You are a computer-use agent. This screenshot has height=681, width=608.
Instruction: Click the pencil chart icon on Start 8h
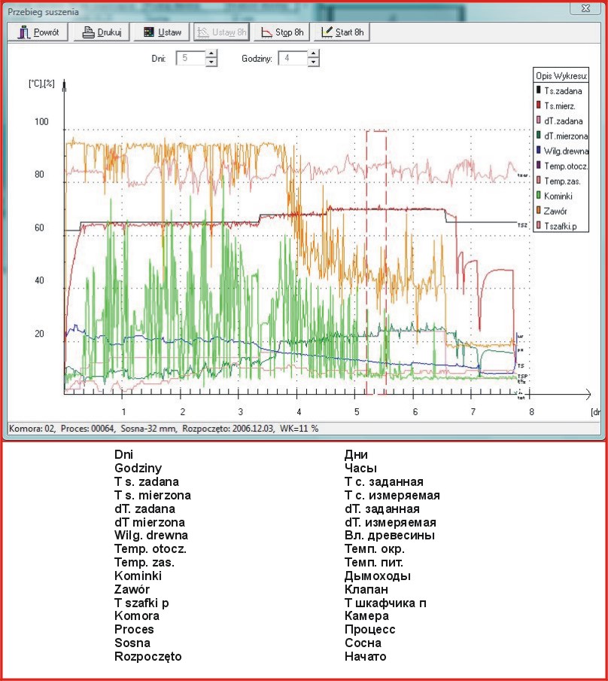[327, 32]
